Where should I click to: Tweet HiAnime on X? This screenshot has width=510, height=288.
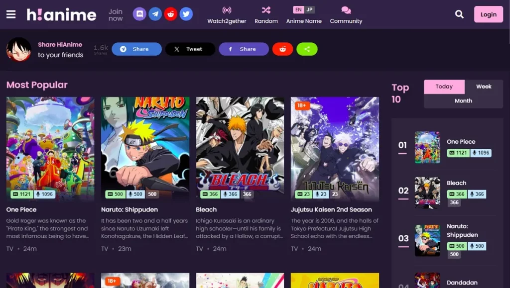coord(190,49)
